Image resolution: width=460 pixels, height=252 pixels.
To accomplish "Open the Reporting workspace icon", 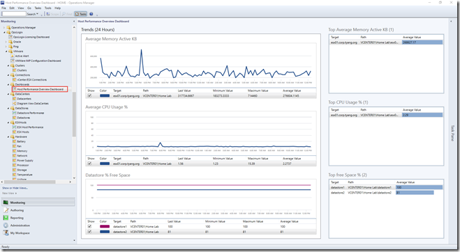I will coord(6,218).
